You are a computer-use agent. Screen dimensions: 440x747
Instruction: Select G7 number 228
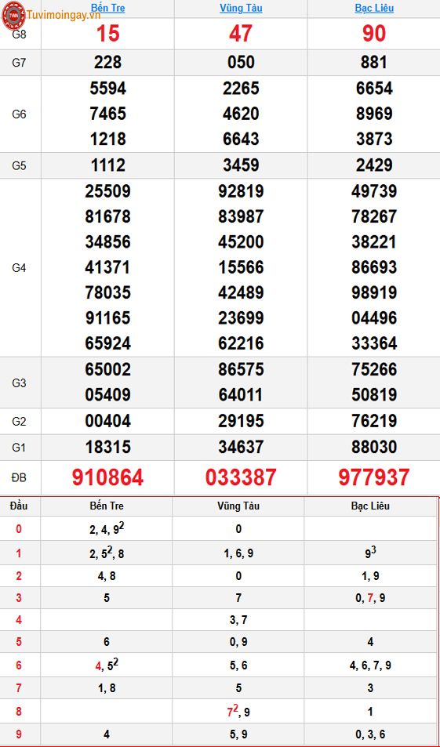click(107, 63)
